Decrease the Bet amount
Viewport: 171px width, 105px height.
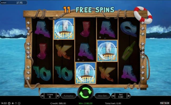point(113,96)
